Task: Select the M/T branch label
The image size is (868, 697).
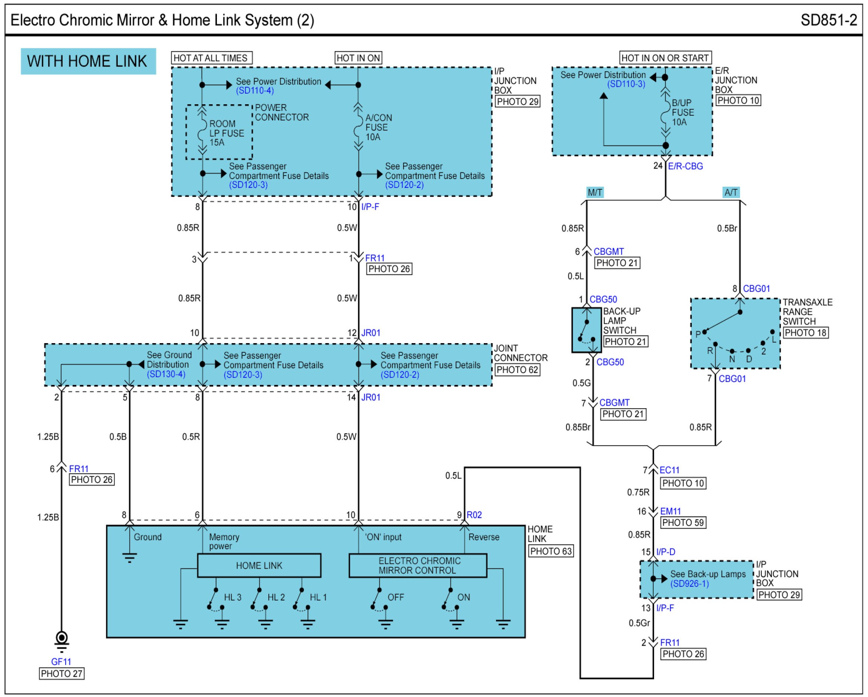Action: point(594,193)
